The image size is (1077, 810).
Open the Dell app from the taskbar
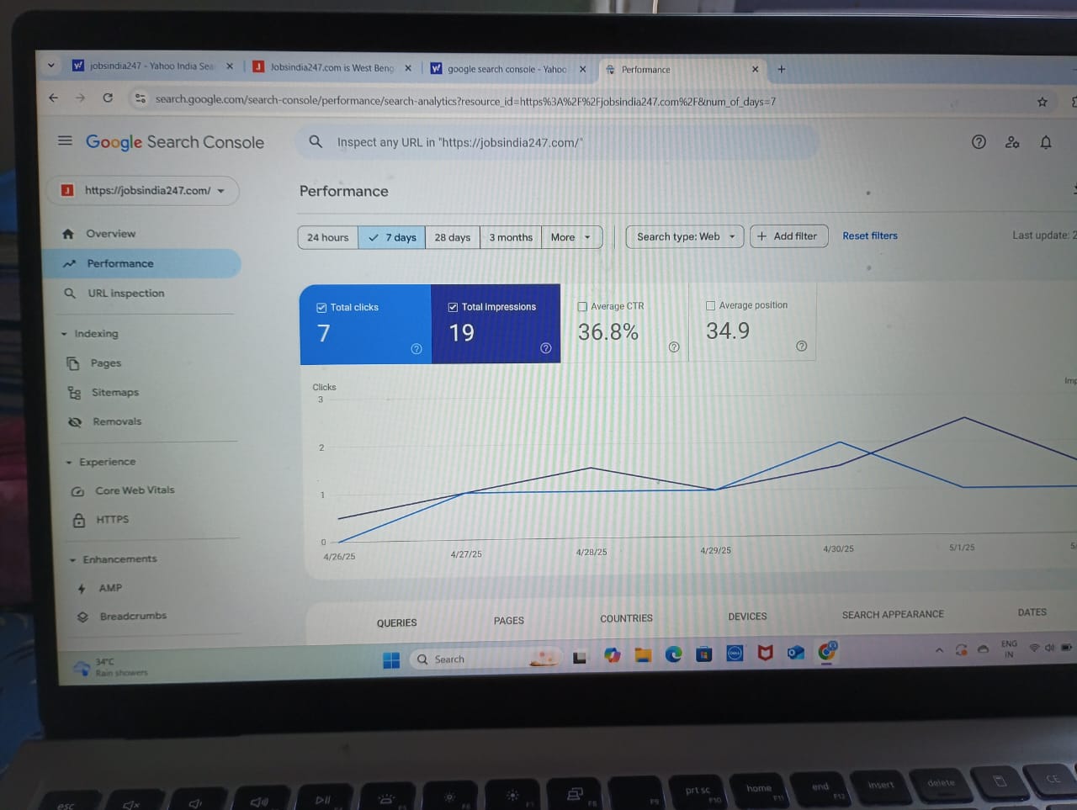click(x=735, y=654)
